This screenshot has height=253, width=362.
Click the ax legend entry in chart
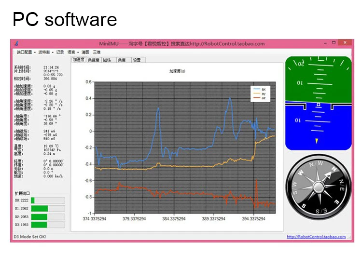pos(260,89)
